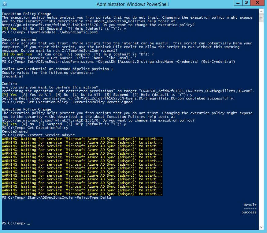This screenshot has height=233, width=267.
Task: Click the 'Security warning' heading
Action: click(19, 39)
